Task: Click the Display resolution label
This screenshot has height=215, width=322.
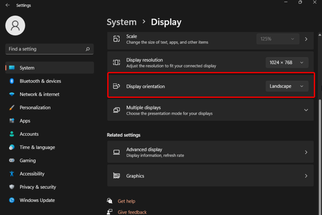Action: tap(144, 60)
